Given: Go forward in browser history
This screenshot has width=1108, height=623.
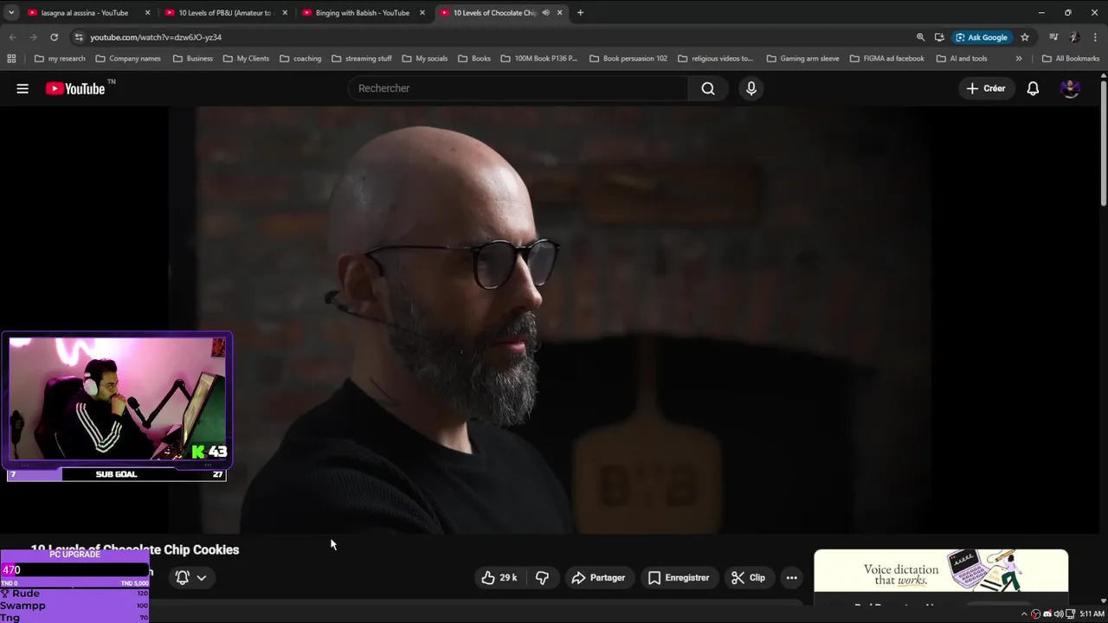Looking at the screenshot, I should click(33, 37).
